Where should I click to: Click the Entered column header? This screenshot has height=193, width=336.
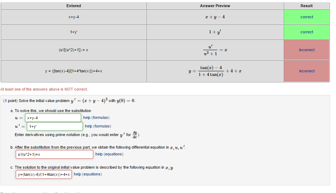(x=74, y=6)
